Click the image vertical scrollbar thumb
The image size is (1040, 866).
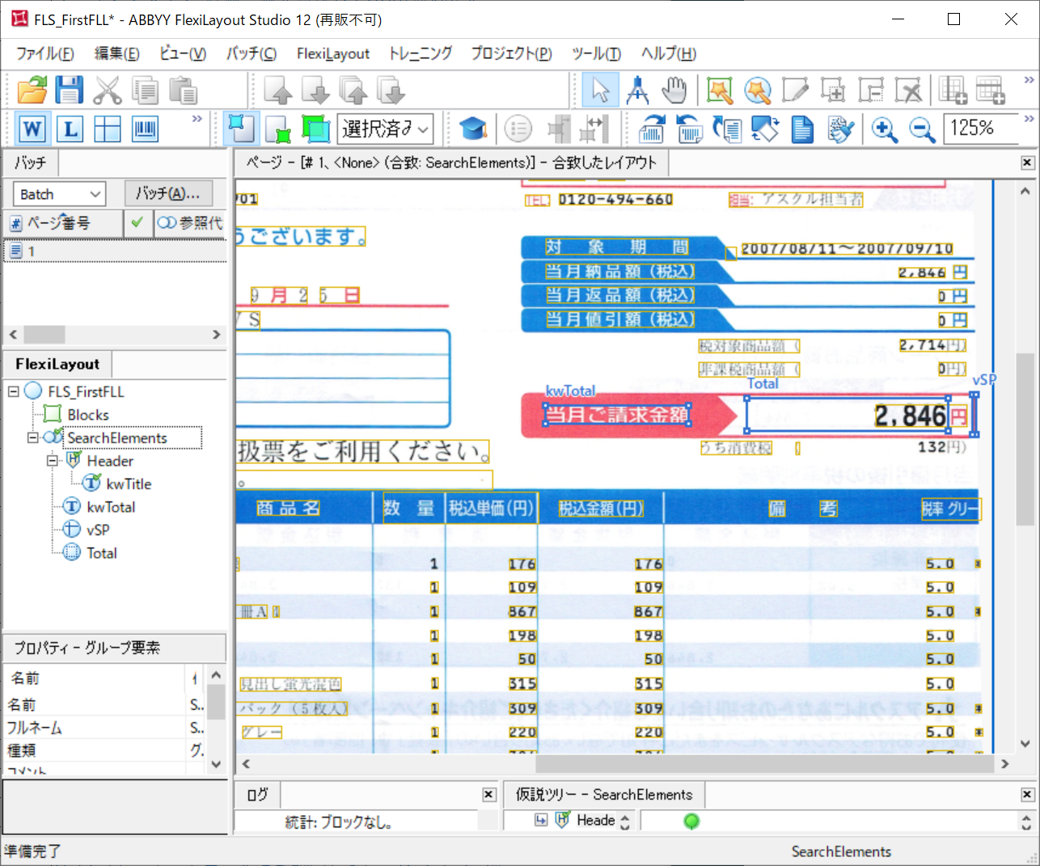(x=1025, y=440)
